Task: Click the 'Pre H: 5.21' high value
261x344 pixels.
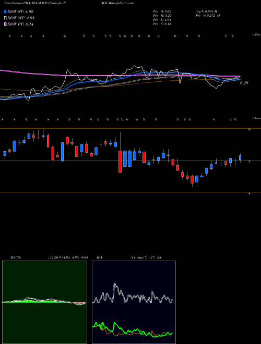Action: pyautogui.click(x=162, y=16)
